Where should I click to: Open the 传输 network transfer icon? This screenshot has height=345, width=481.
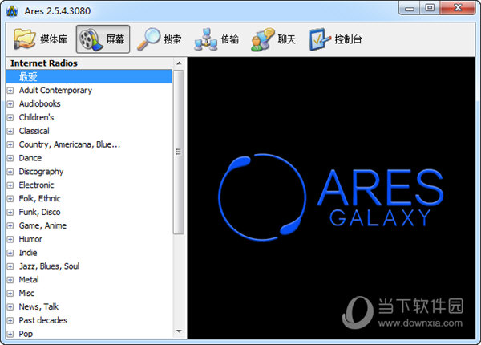click(x=206, y=39)
